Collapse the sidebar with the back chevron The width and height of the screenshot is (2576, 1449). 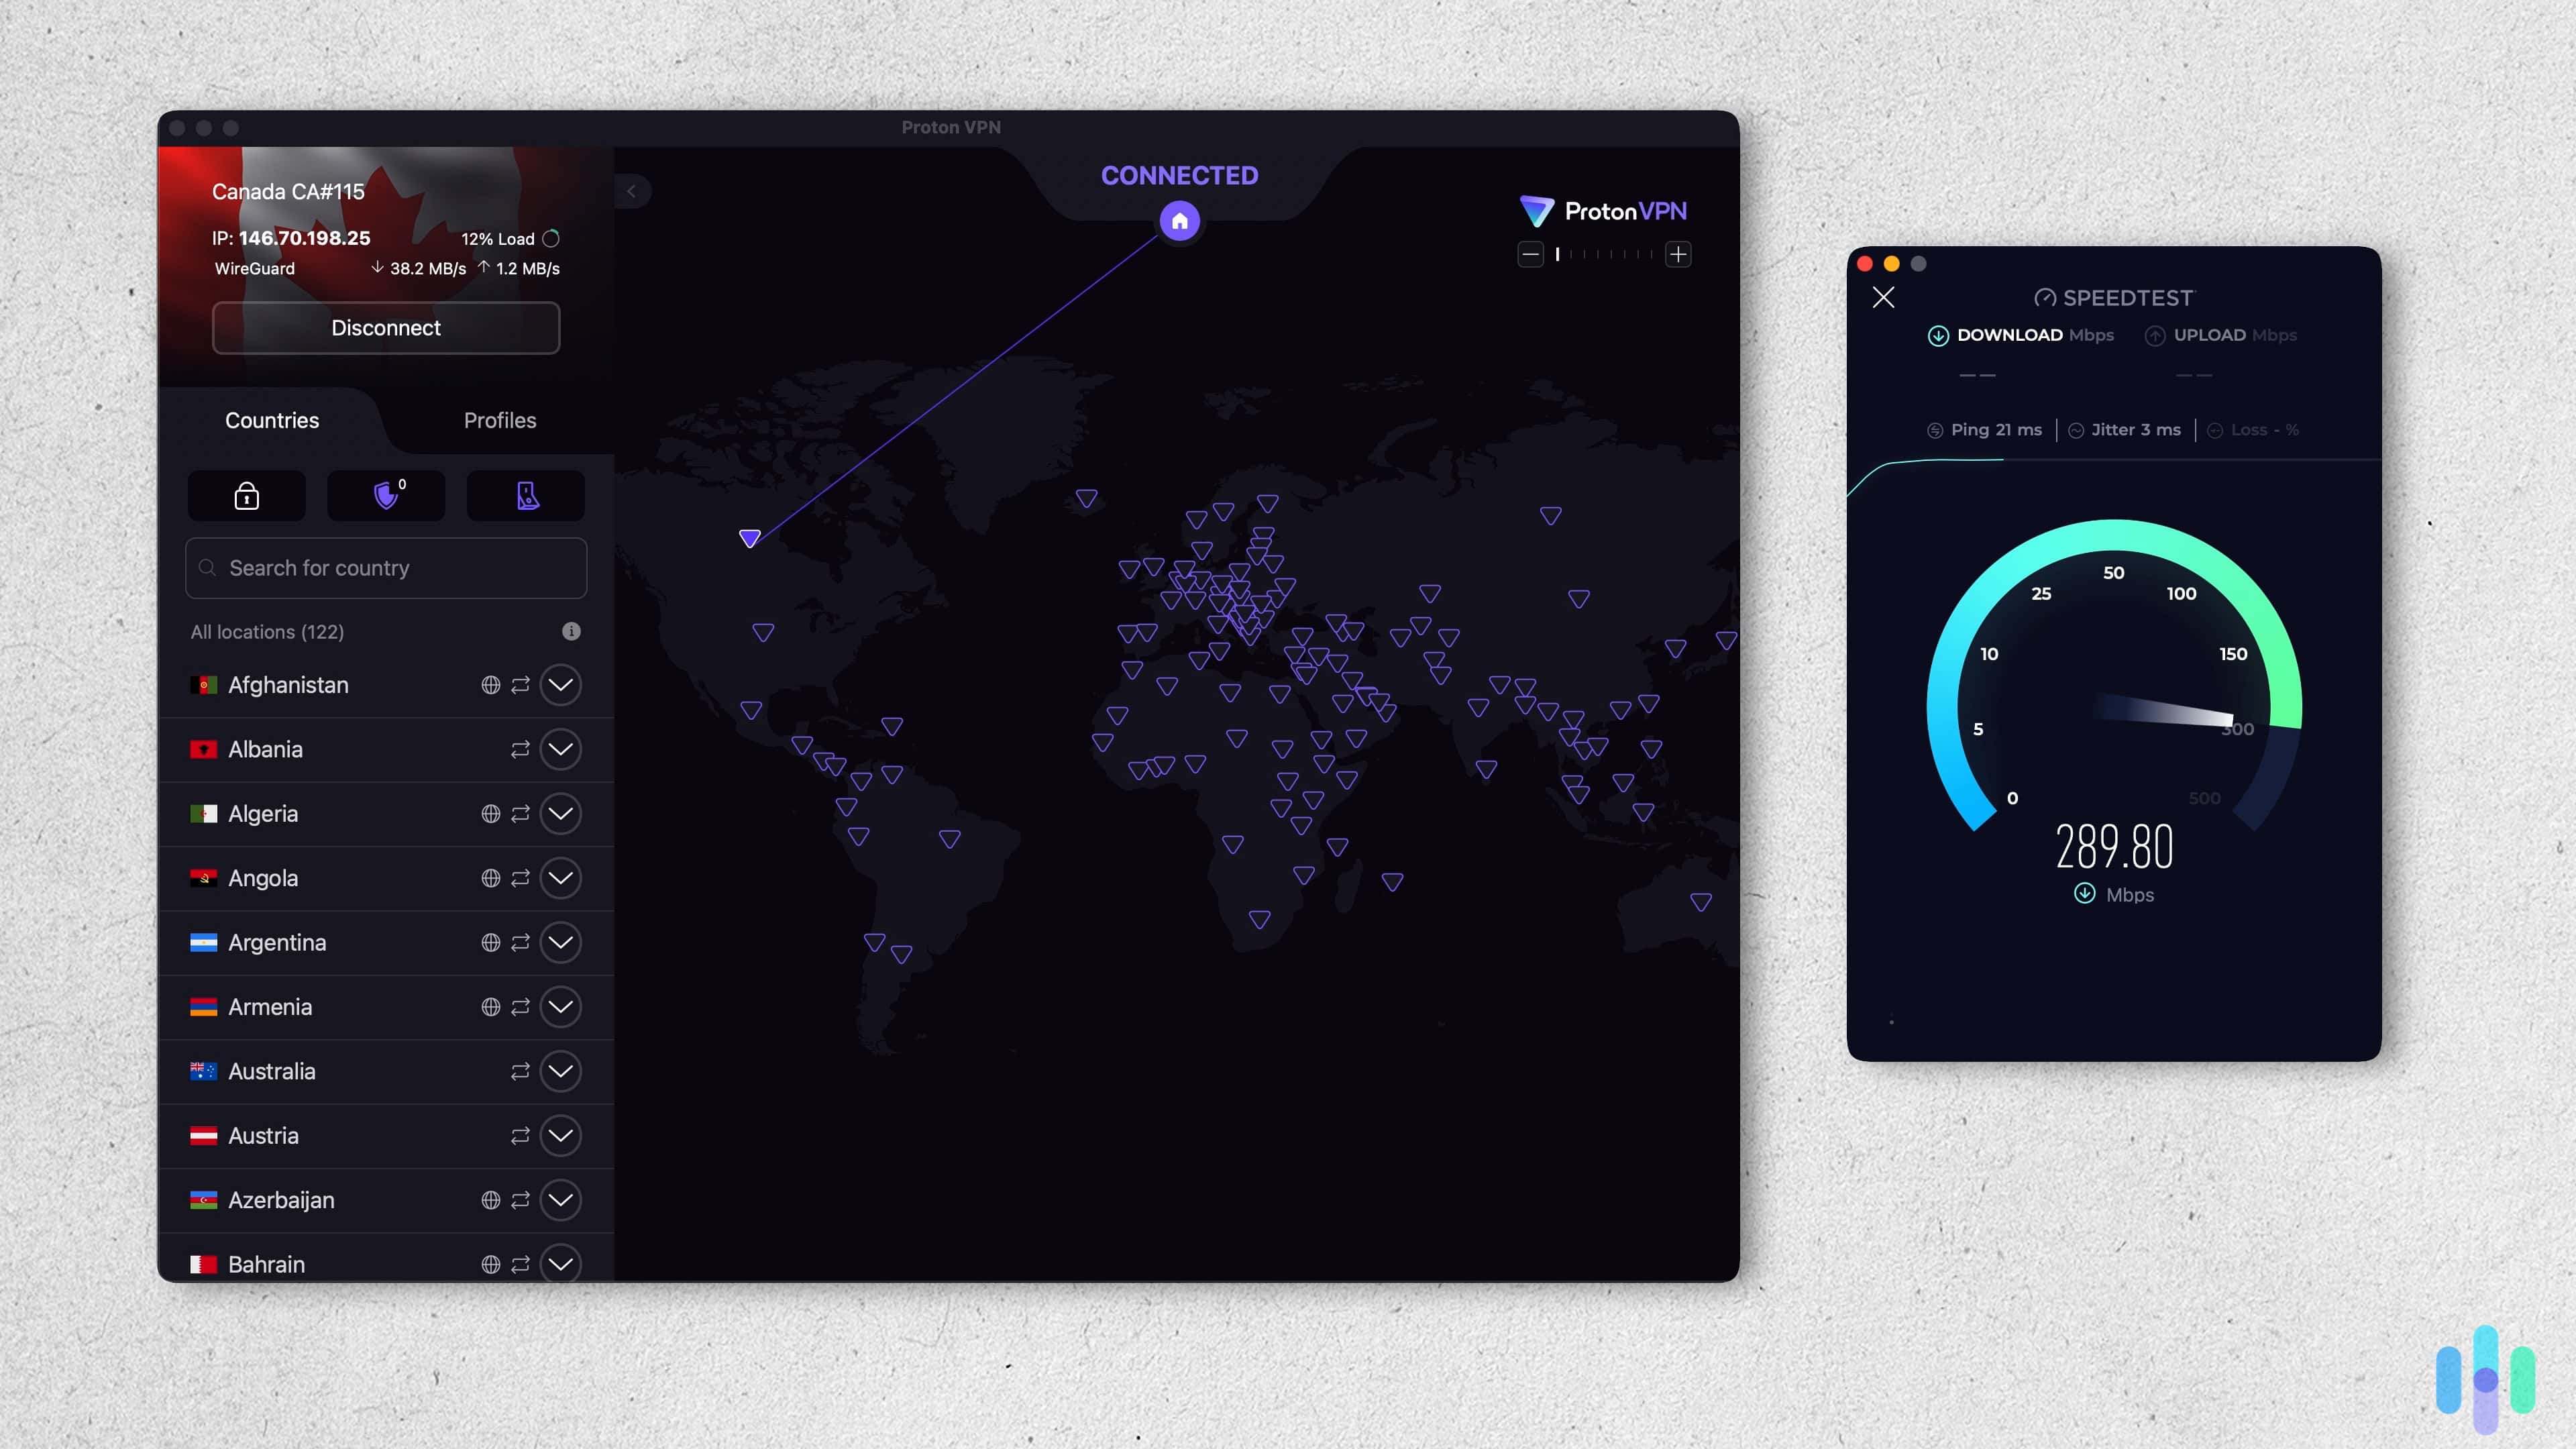pos(632,191)
